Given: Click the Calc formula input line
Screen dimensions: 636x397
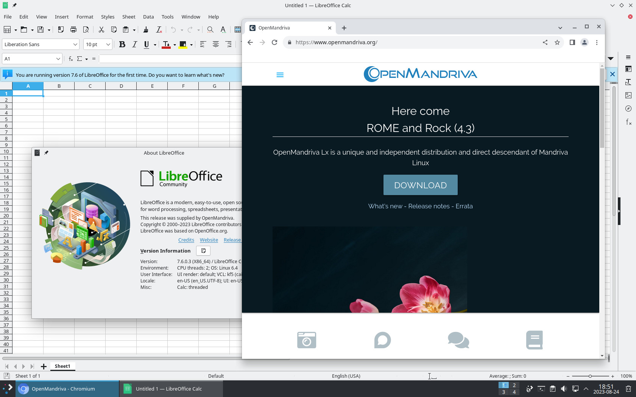Looking at the screenshot, I should click(170, 59).
